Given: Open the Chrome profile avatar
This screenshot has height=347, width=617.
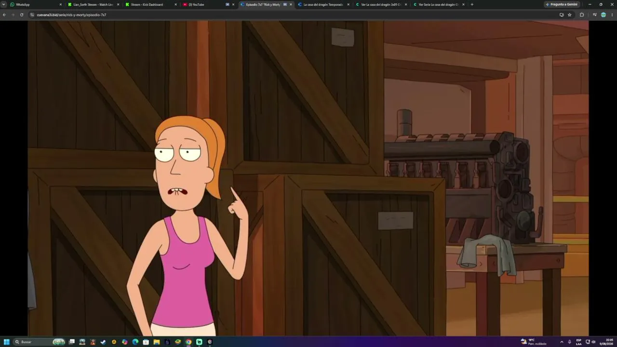Looking at the screenshot, I should click(604, 15).
